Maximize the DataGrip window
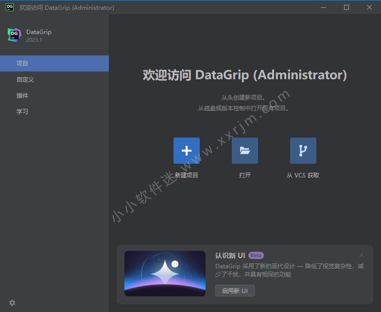The image size is (381, 312). click(346, 7)
